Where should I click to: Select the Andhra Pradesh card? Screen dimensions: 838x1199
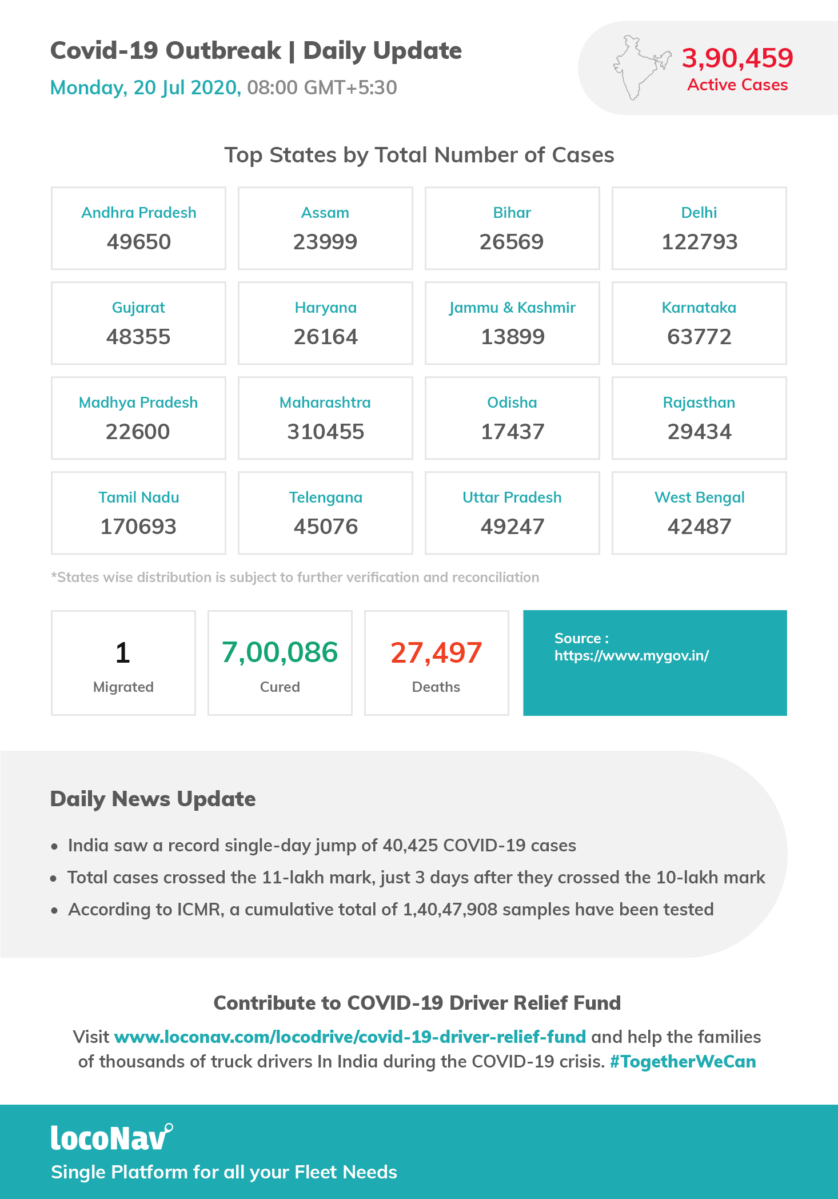point(138,228)
